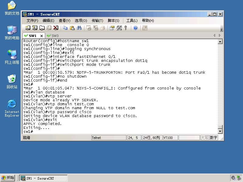This screenshot has height=182, width=243.
Task: Click the Keymap Editor tools icon
Action: pyautogui.click(x=119, y=28)
